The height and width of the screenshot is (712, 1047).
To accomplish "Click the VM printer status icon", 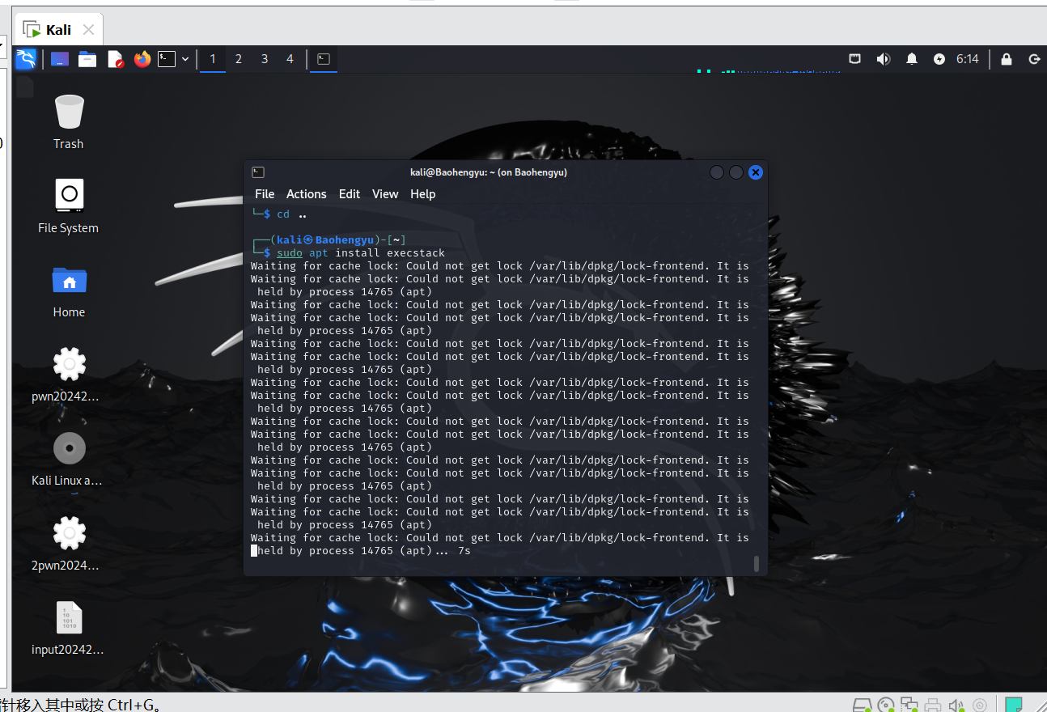I will tap(934, 705).
